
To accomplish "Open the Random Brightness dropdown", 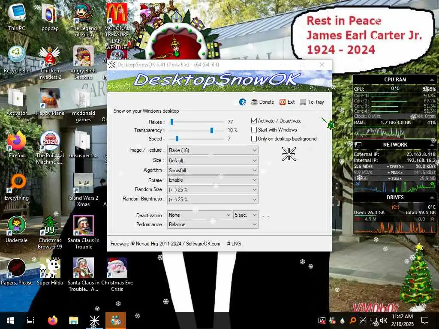I will [213, 200].
